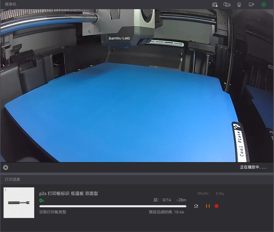The height and width of the screenshot is (232, 274).
Task: Click the print job name text
Action: (68, 193)
